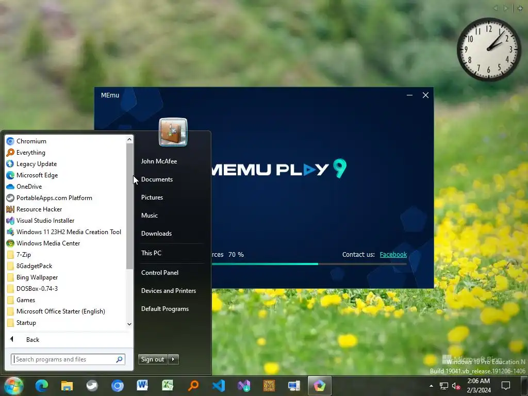Open the clock showing 2:06 AM
This screenshot has height=396, width=528.
point(478,386)
